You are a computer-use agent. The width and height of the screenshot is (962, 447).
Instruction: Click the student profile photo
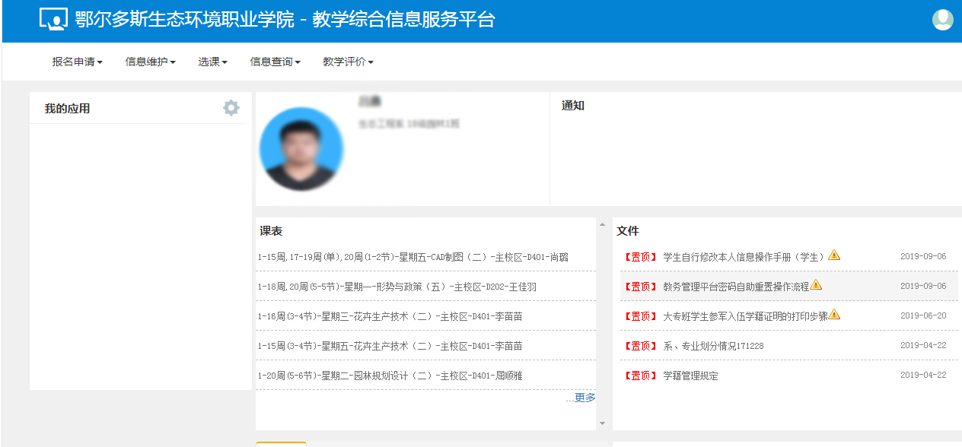301,149
